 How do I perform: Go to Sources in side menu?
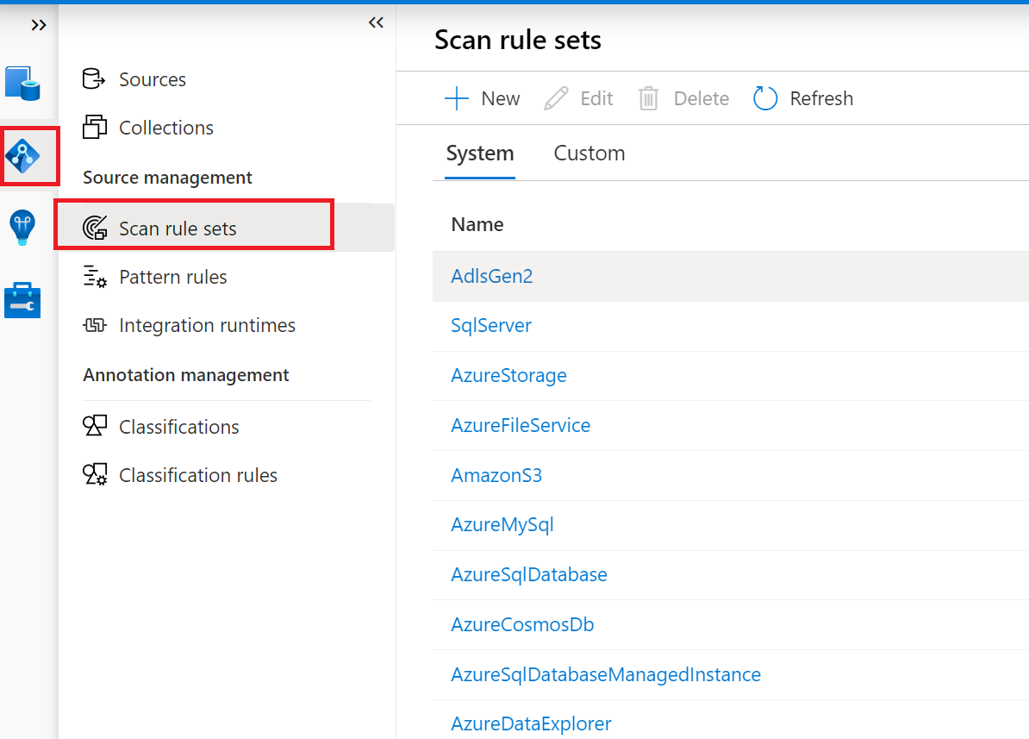click(152, 79)
